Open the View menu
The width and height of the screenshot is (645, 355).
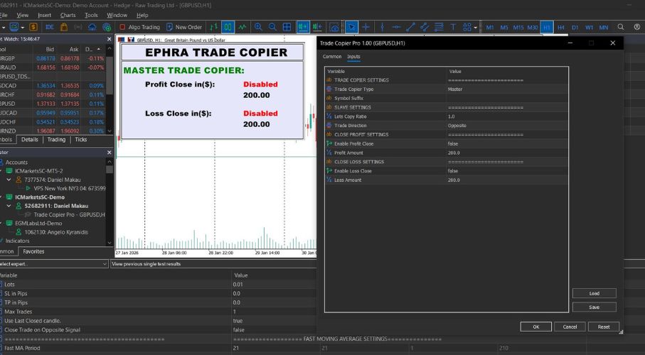pyautogui.click(x=23, y=15)
